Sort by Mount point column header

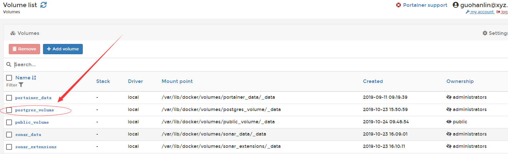[x=177, y=81]
